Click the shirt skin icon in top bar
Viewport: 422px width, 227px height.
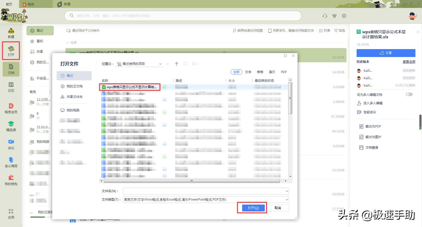click(334, 16)
